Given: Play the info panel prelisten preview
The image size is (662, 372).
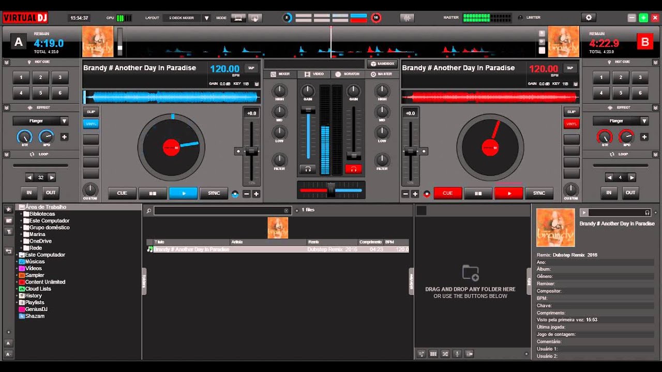Looking at the screenshot, I should 584,212.
